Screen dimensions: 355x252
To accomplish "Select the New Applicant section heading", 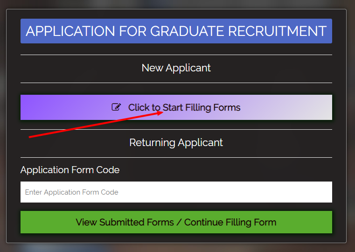I will 176,68.
